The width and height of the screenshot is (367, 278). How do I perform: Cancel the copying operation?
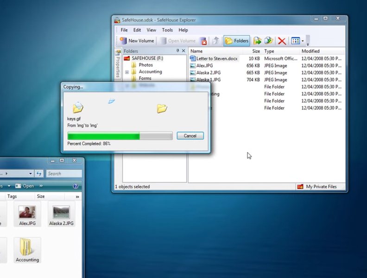click(x=190, y=136)
